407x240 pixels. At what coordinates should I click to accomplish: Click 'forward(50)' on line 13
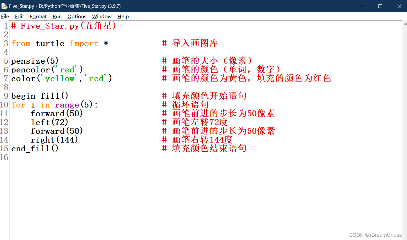(x=57, y=131)
